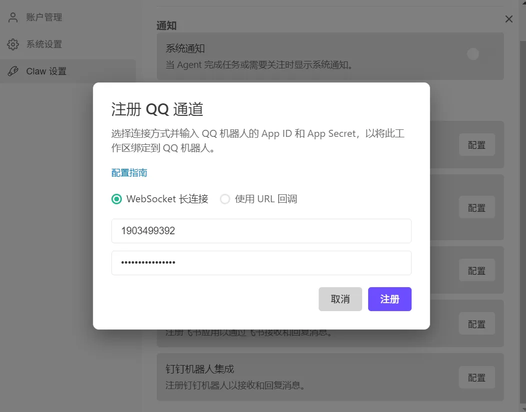
Task: Select Claw 设置 in the sidebar
Action: [68, 71]
